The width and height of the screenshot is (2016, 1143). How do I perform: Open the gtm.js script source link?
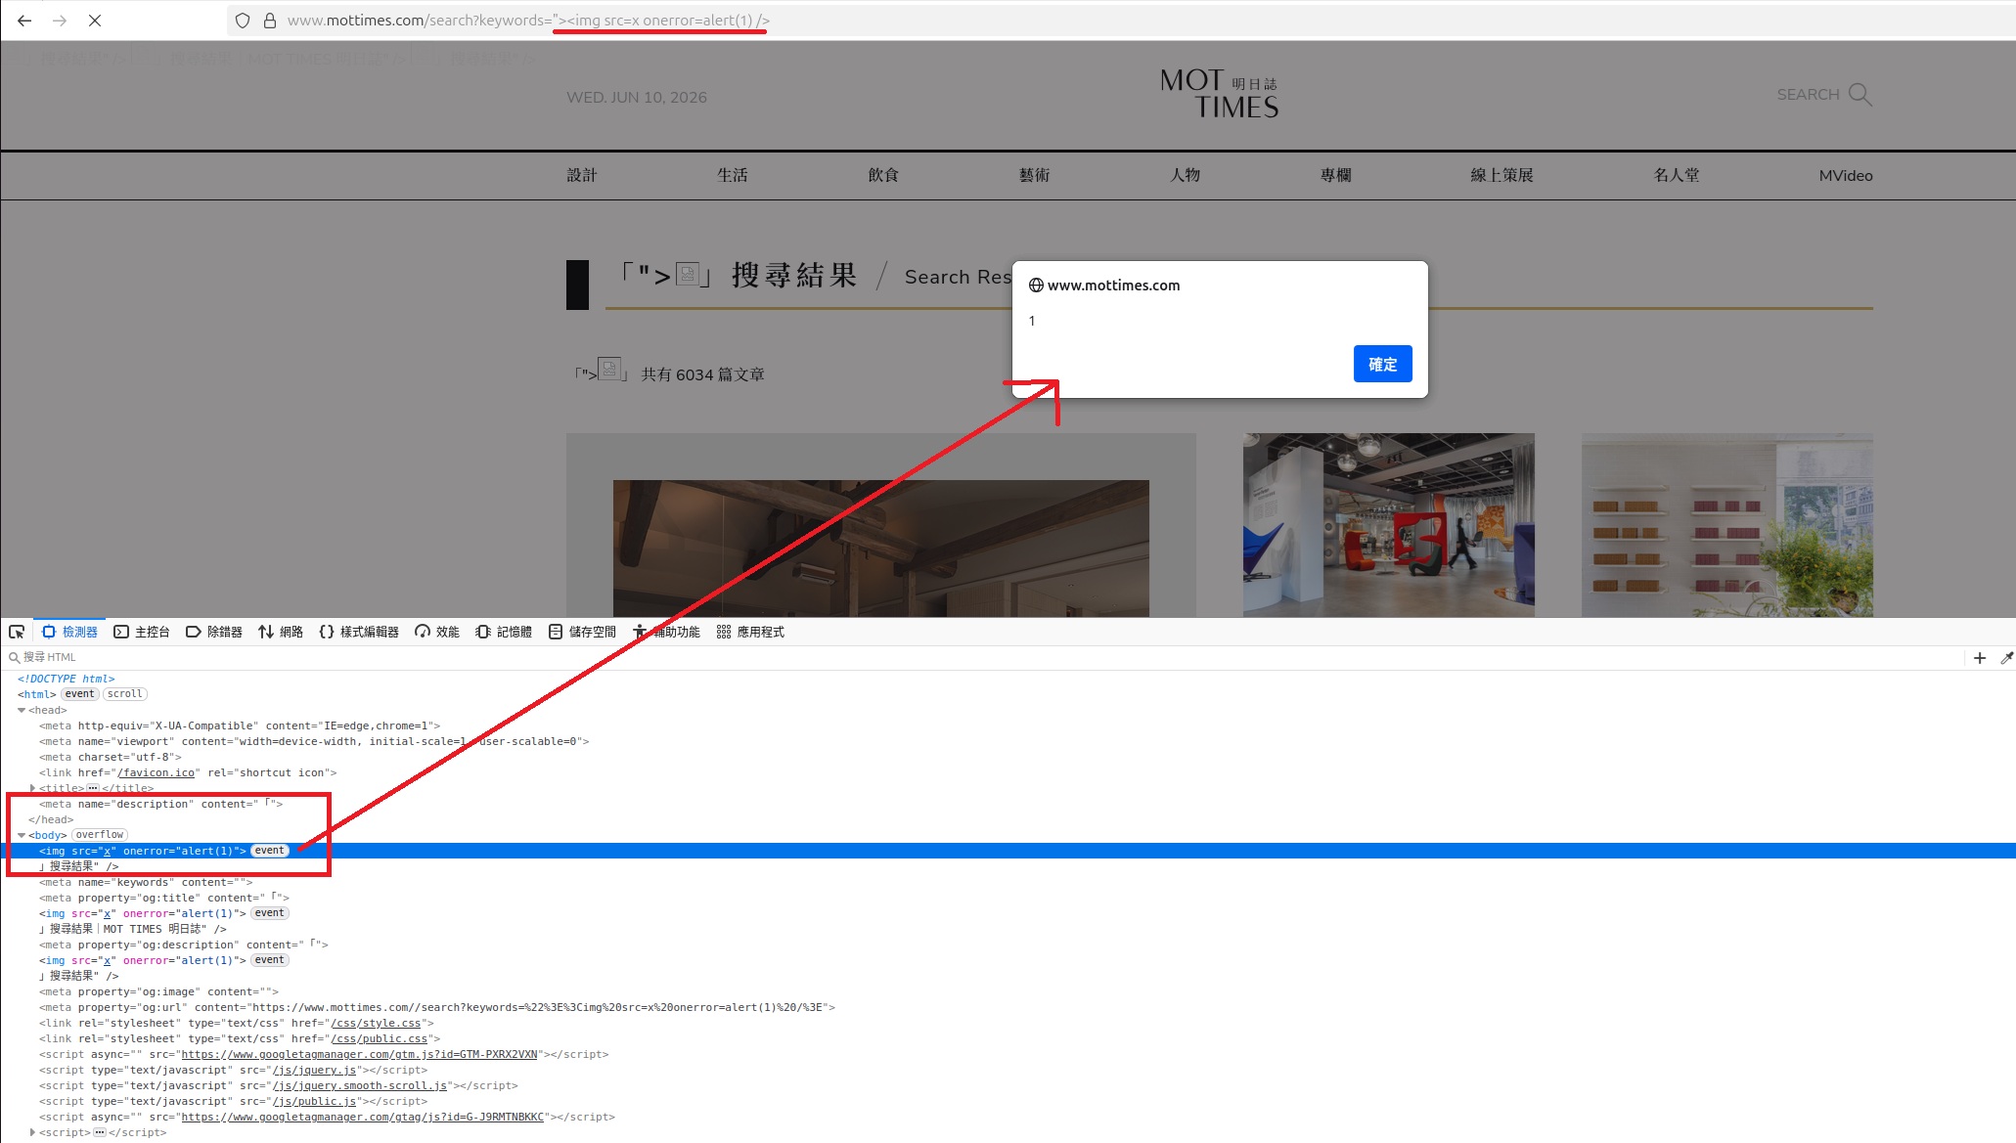click(x=360, y=1054)
